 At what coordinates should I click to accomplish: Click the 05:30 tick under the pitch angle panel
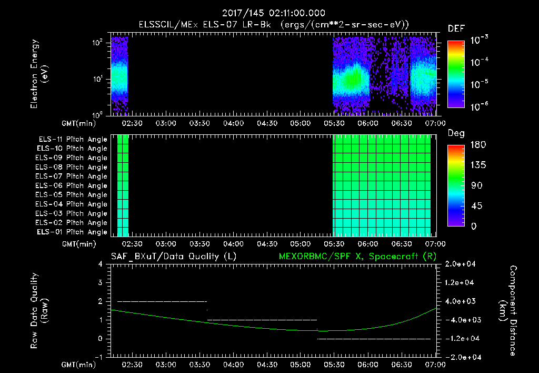[334, 244]
